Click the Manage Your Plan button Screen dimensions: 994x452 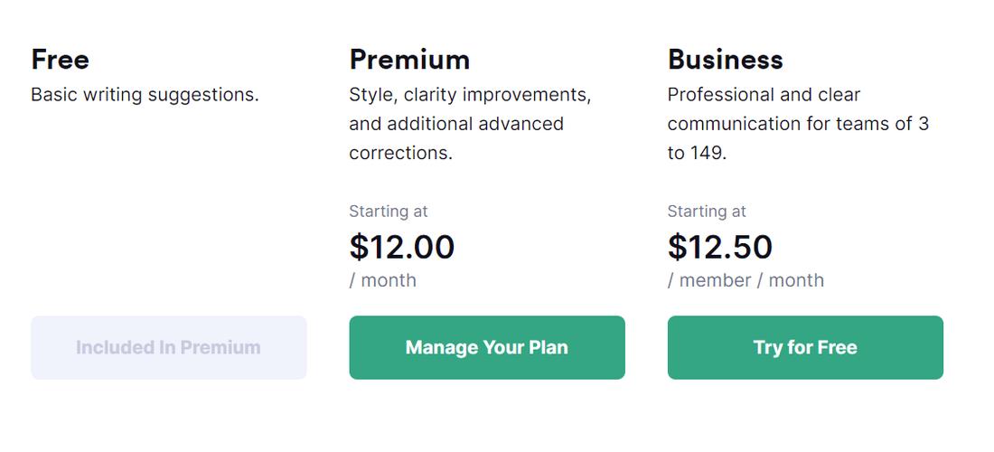click(x=486, y=347)
